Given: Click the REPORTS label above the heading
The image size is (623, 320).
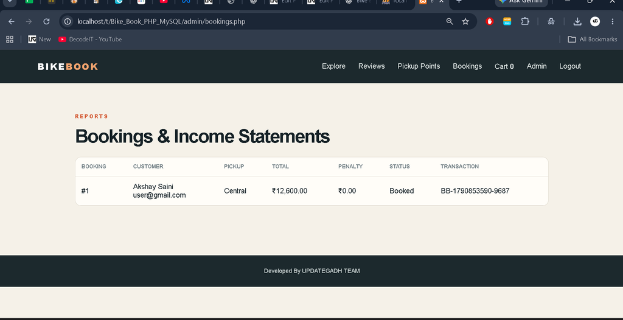Looking at the screenshot, I should pyautogui.click(x=92, y=116).
